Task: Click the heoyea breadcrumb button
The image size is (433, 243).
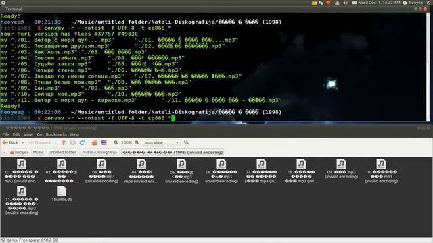Action: [x=20, y=152]
